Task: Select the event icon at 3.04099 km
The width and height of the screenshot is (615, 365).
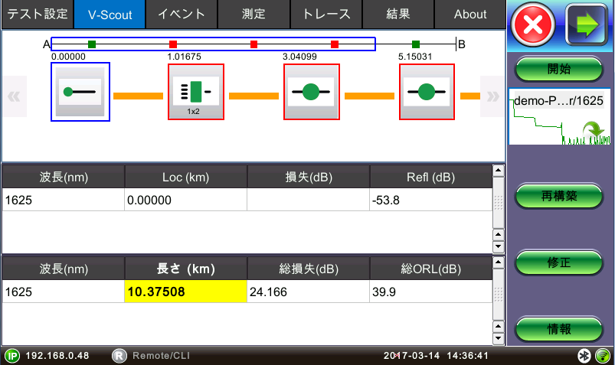Action: (x=311, y=92)
